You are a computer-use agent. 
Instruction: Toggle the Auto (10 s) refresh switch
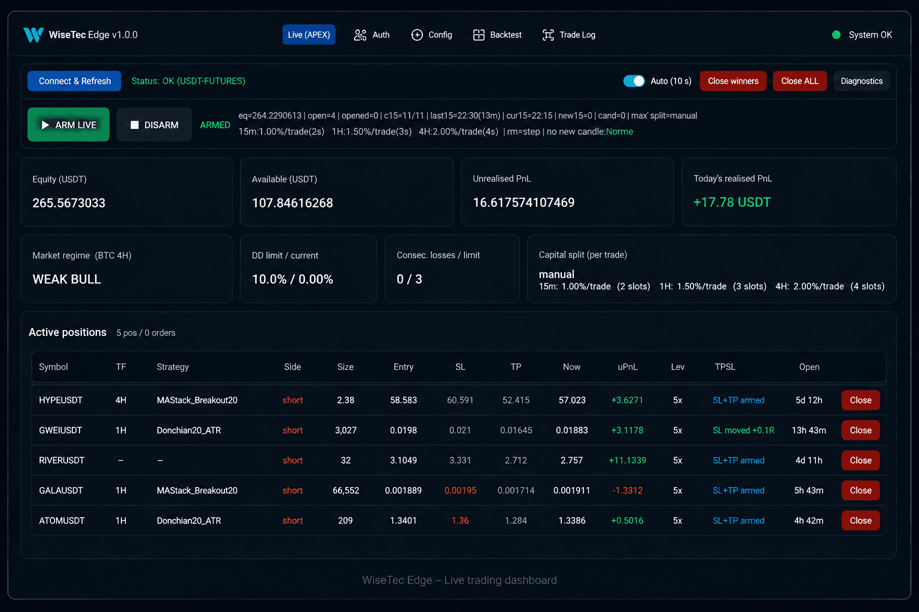pos(634,81)
